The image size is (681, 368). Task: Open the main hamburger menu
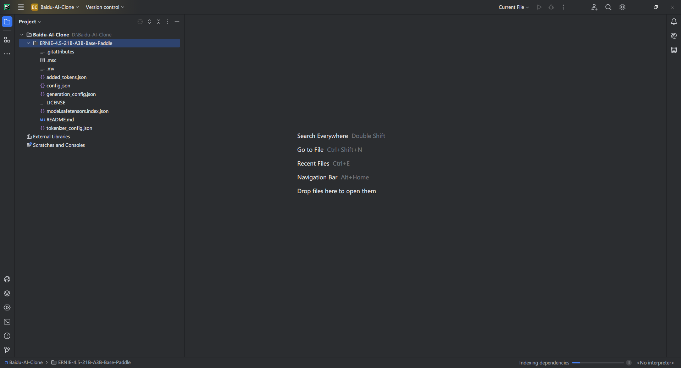(x=21, y=7)
